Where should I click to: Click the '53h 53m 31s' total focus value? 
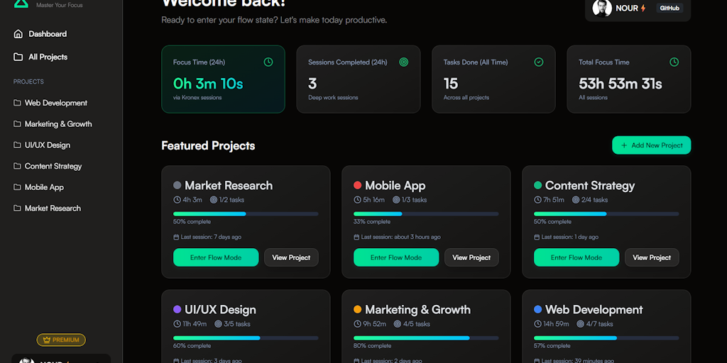coord(621,84)
